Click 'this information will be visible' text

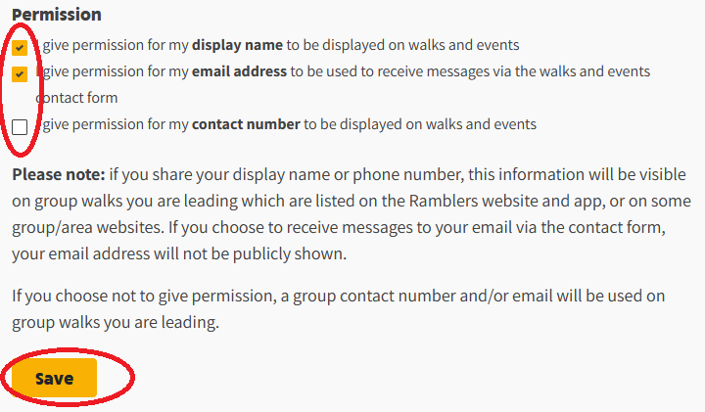(577, 174)
